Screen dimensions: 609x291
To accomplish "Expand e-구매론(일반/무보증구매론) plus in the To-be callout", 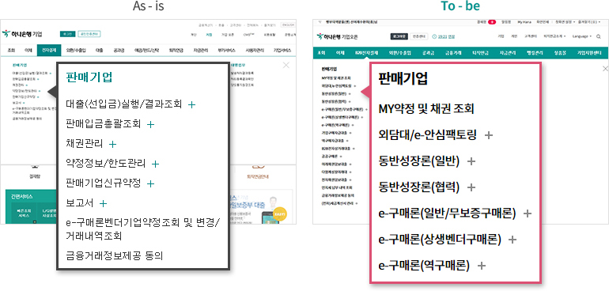I will tap(527, 214).
